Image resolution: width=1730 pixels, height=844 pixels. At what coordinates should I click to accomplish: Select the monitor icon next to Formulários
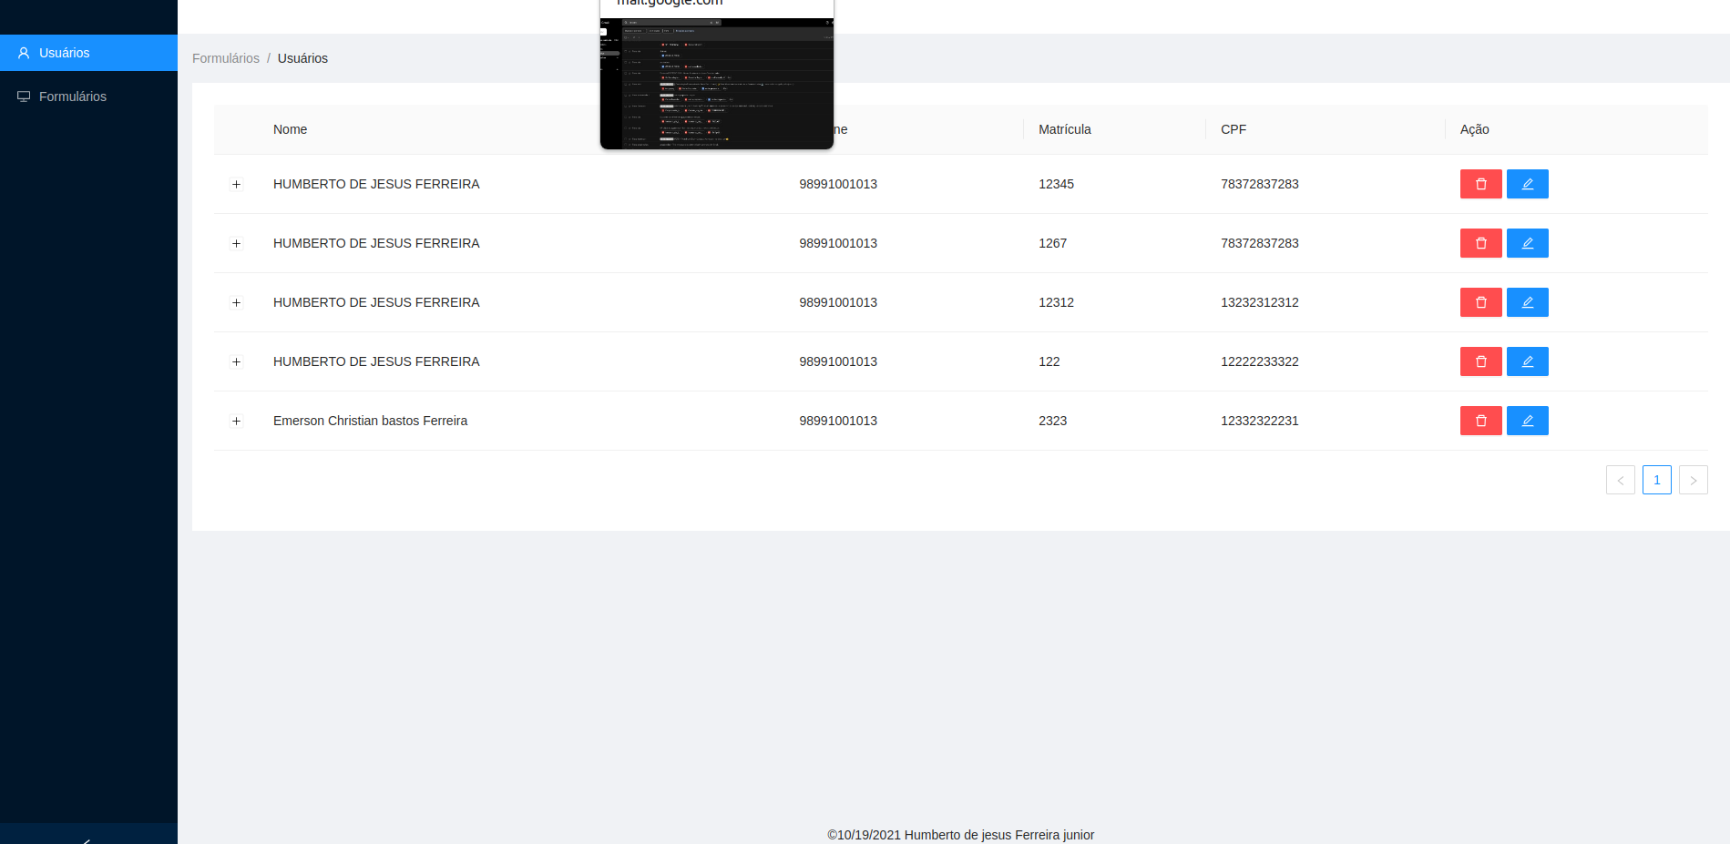[23, 96]
